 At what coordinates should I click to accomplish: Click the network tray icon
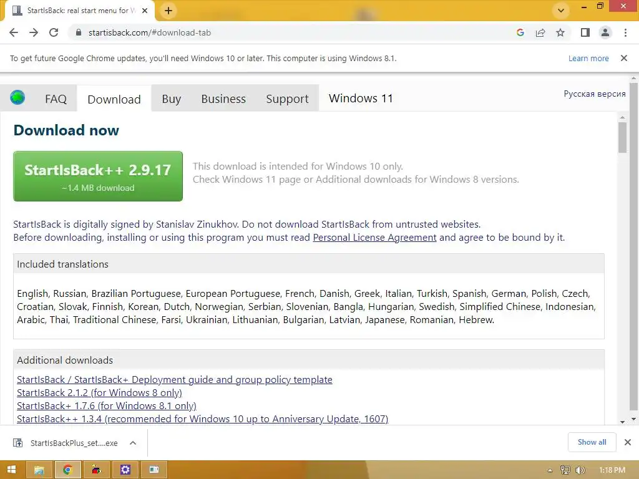click(565, 470)
